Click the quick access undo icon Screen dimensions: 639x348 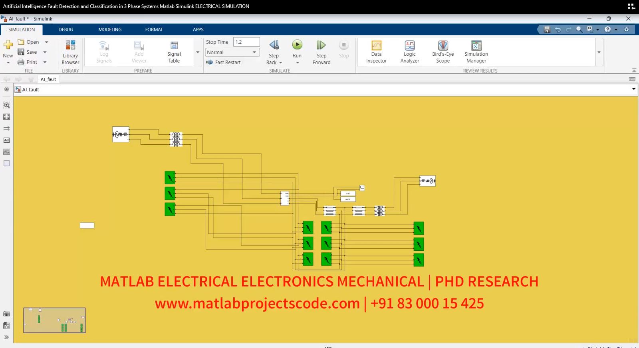pyautogui.click(x=558, y=29)
